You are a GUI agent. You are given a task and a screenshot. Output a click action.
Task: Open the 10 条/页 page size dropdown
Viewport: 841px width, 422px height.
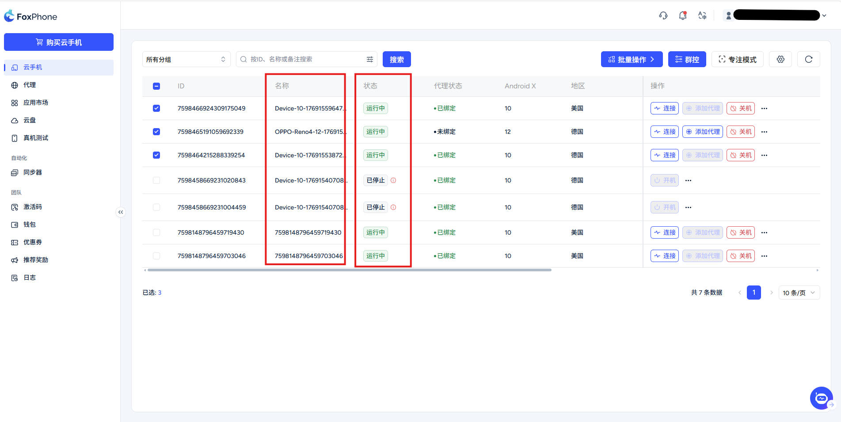pos(799,293)
